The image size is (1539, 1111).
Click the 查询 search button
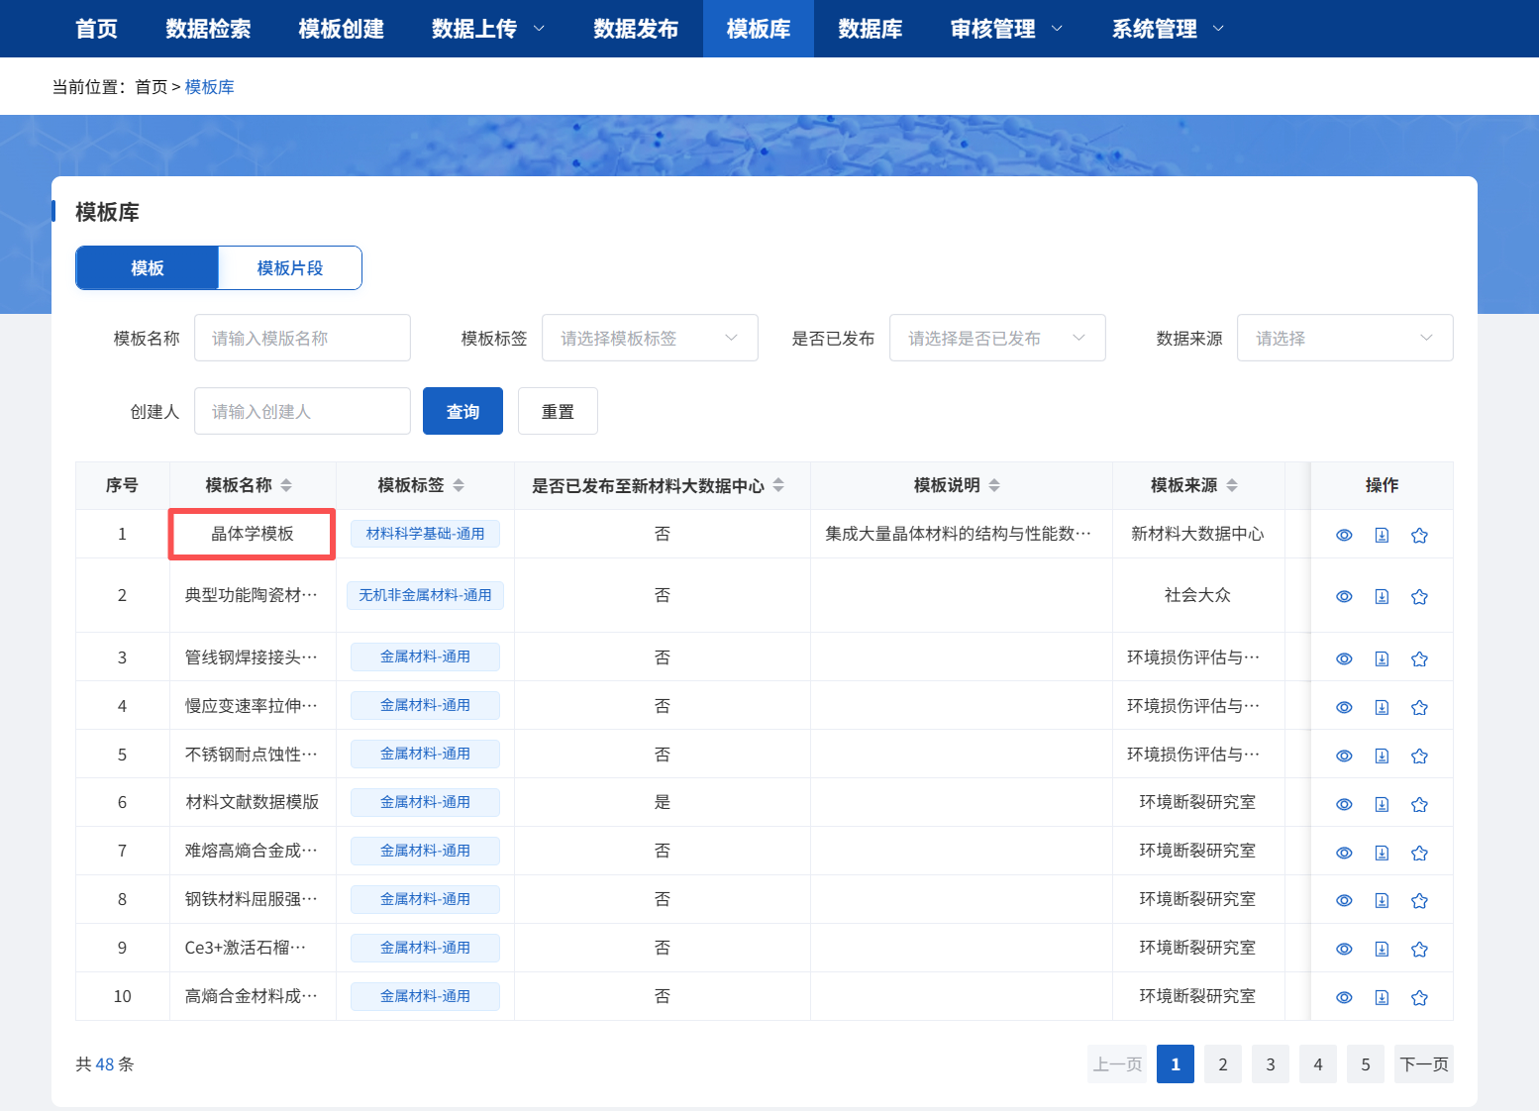click(462, 410)
